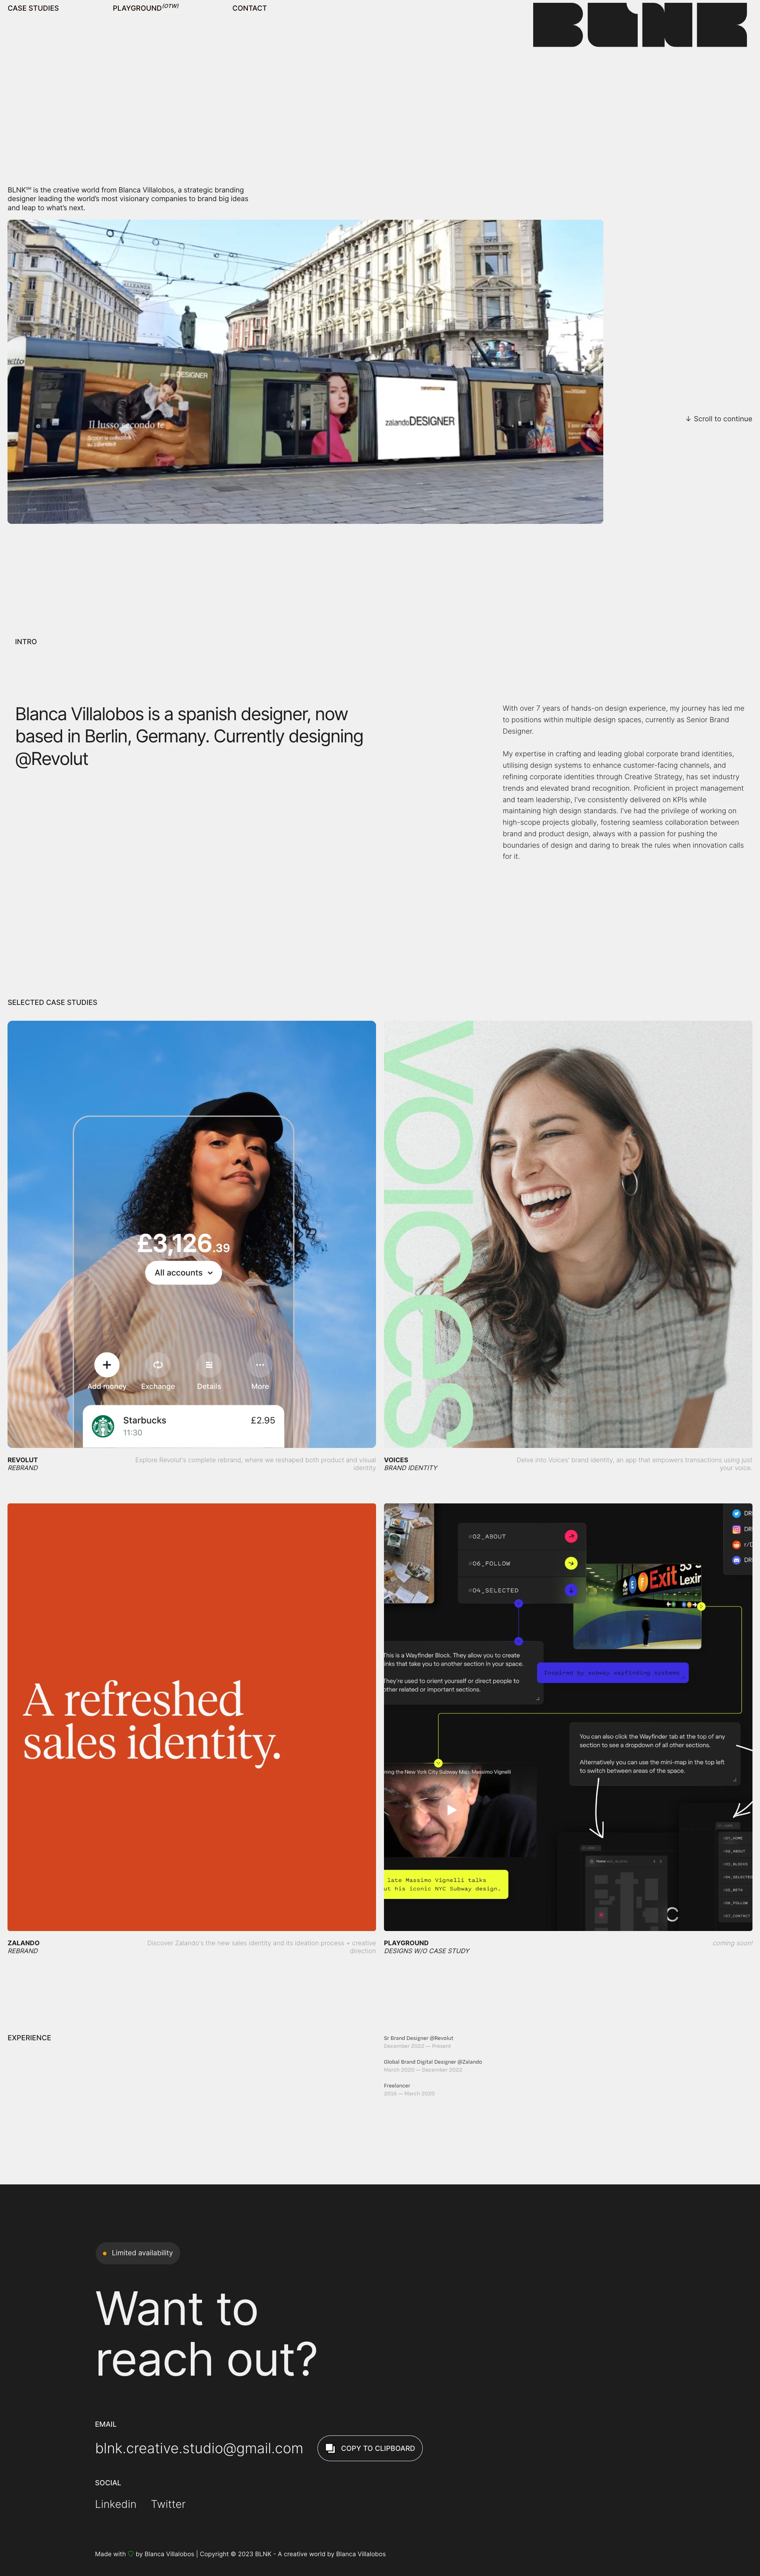
Task: Click the More dots icon in Revolut mockup
Action: tap(260, 1364)
